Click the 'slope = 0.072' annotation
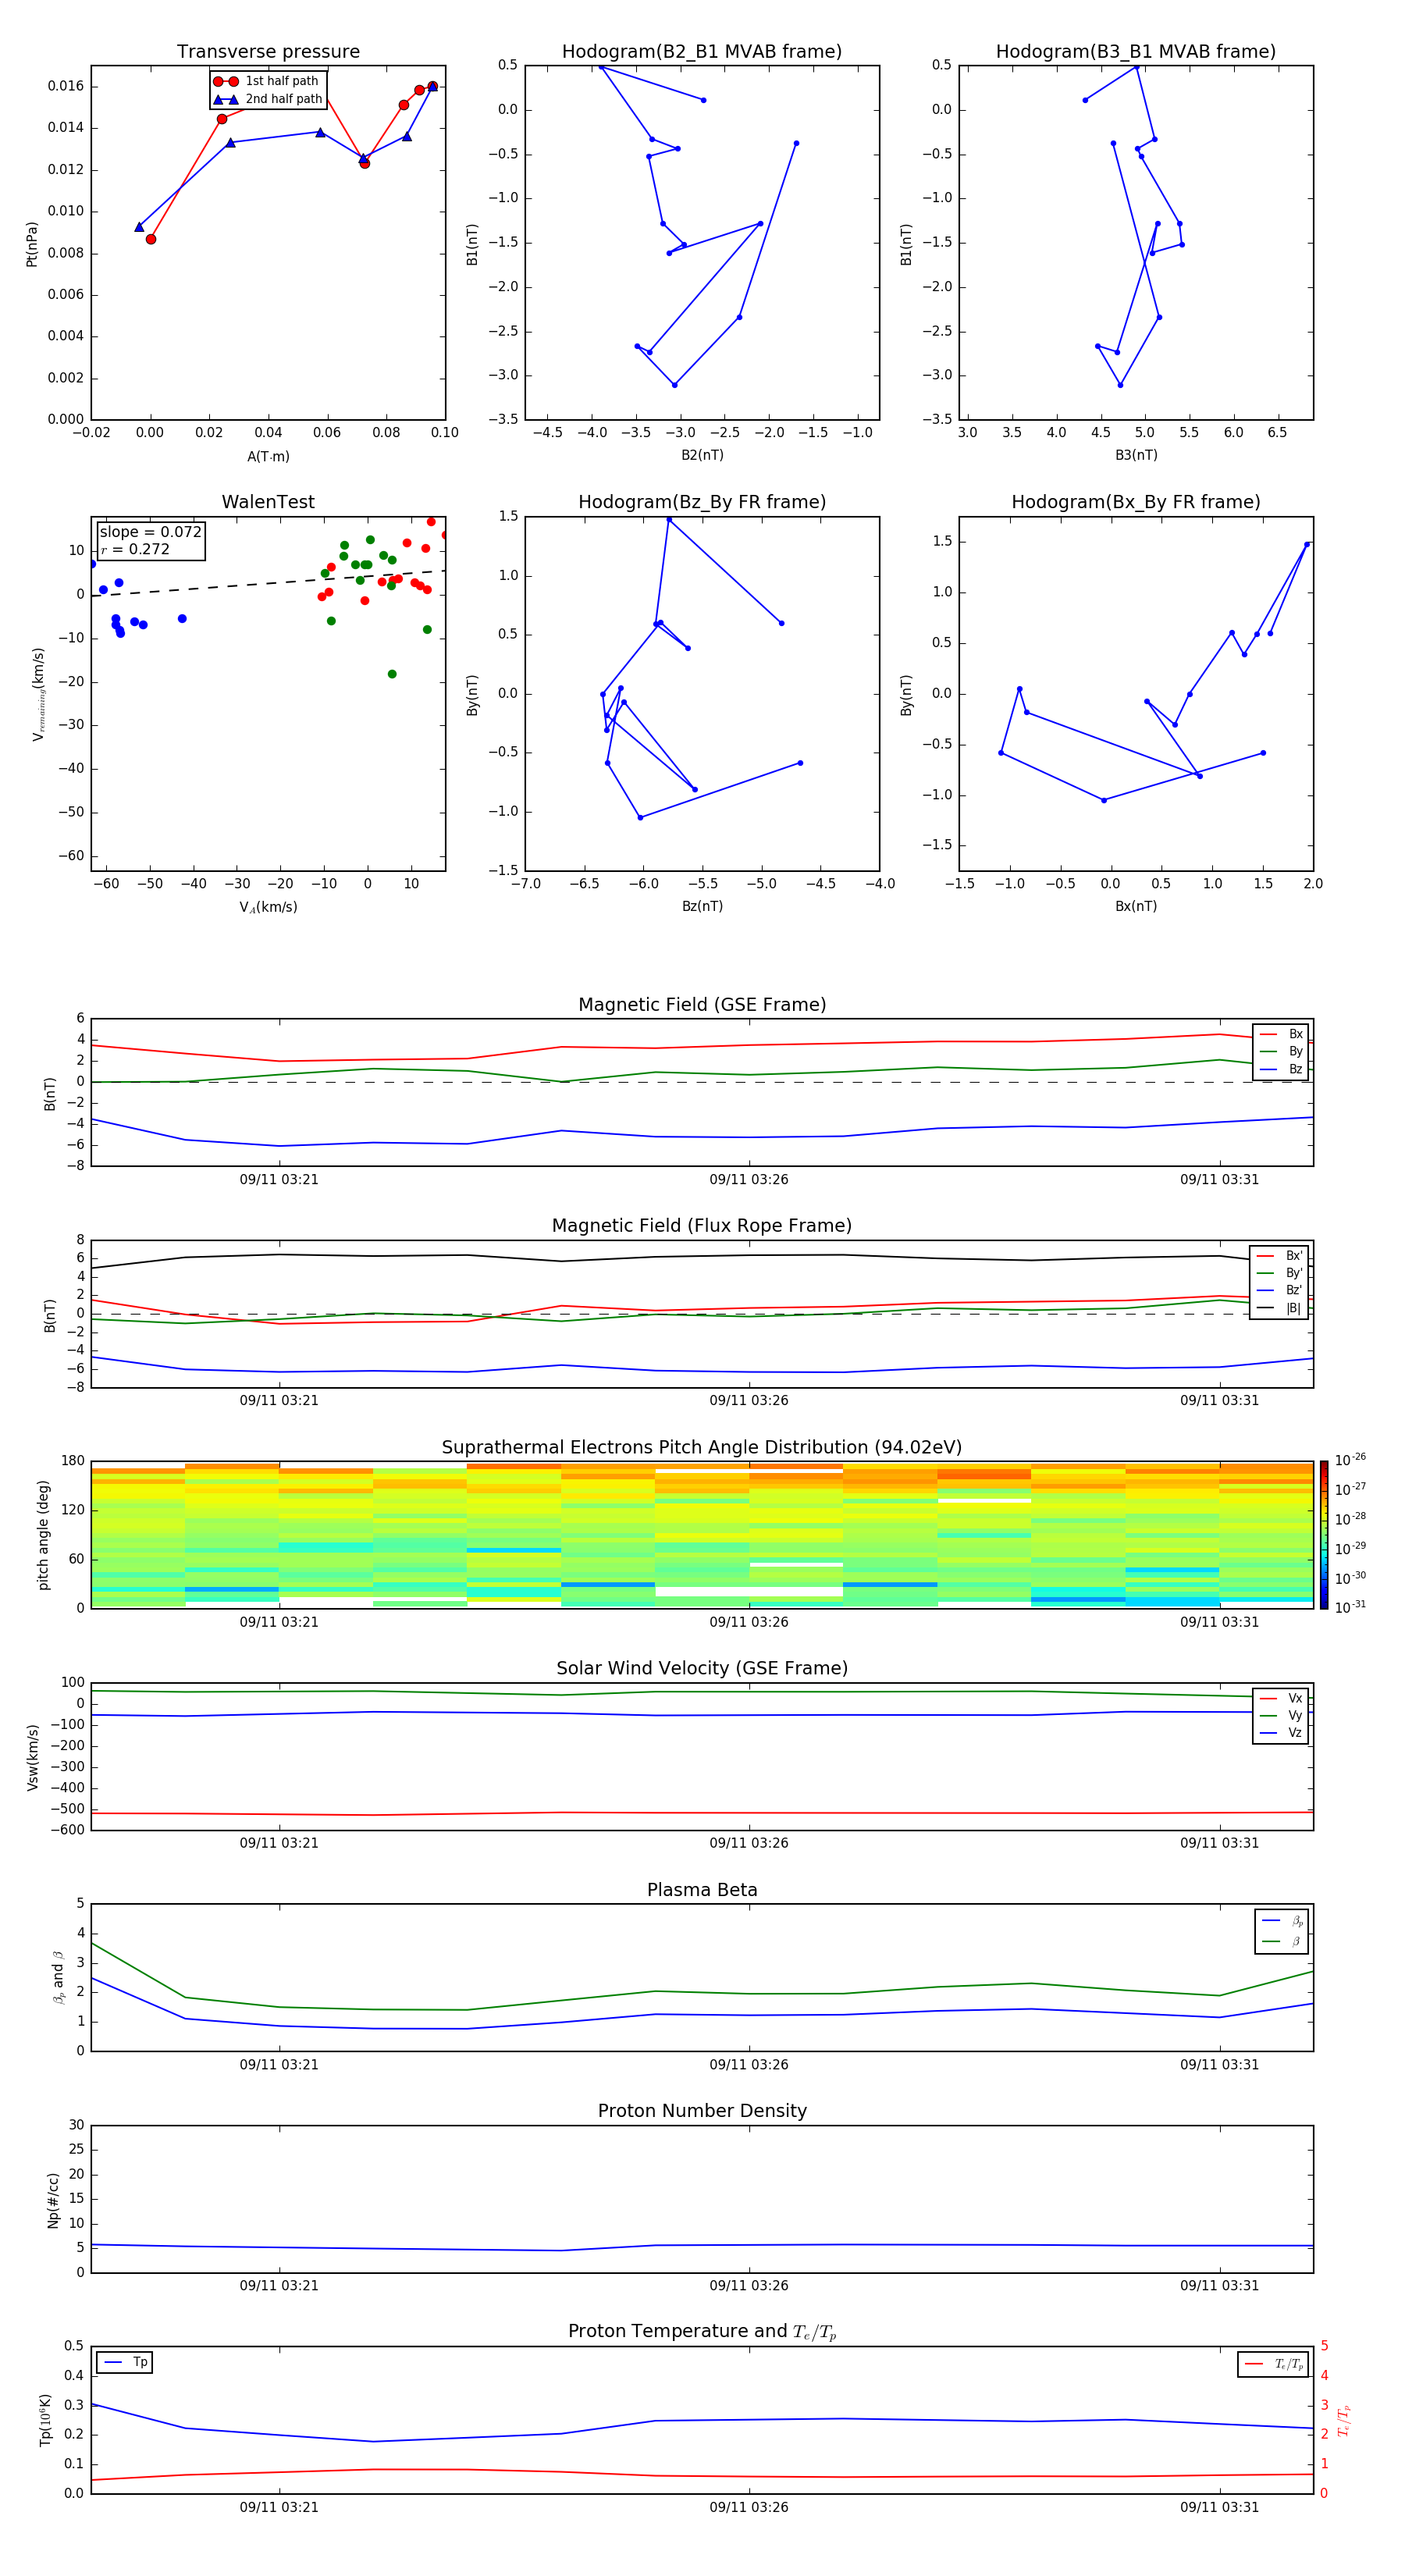This screenshot has height=2576, width=1405. click(x=151, y=532)
